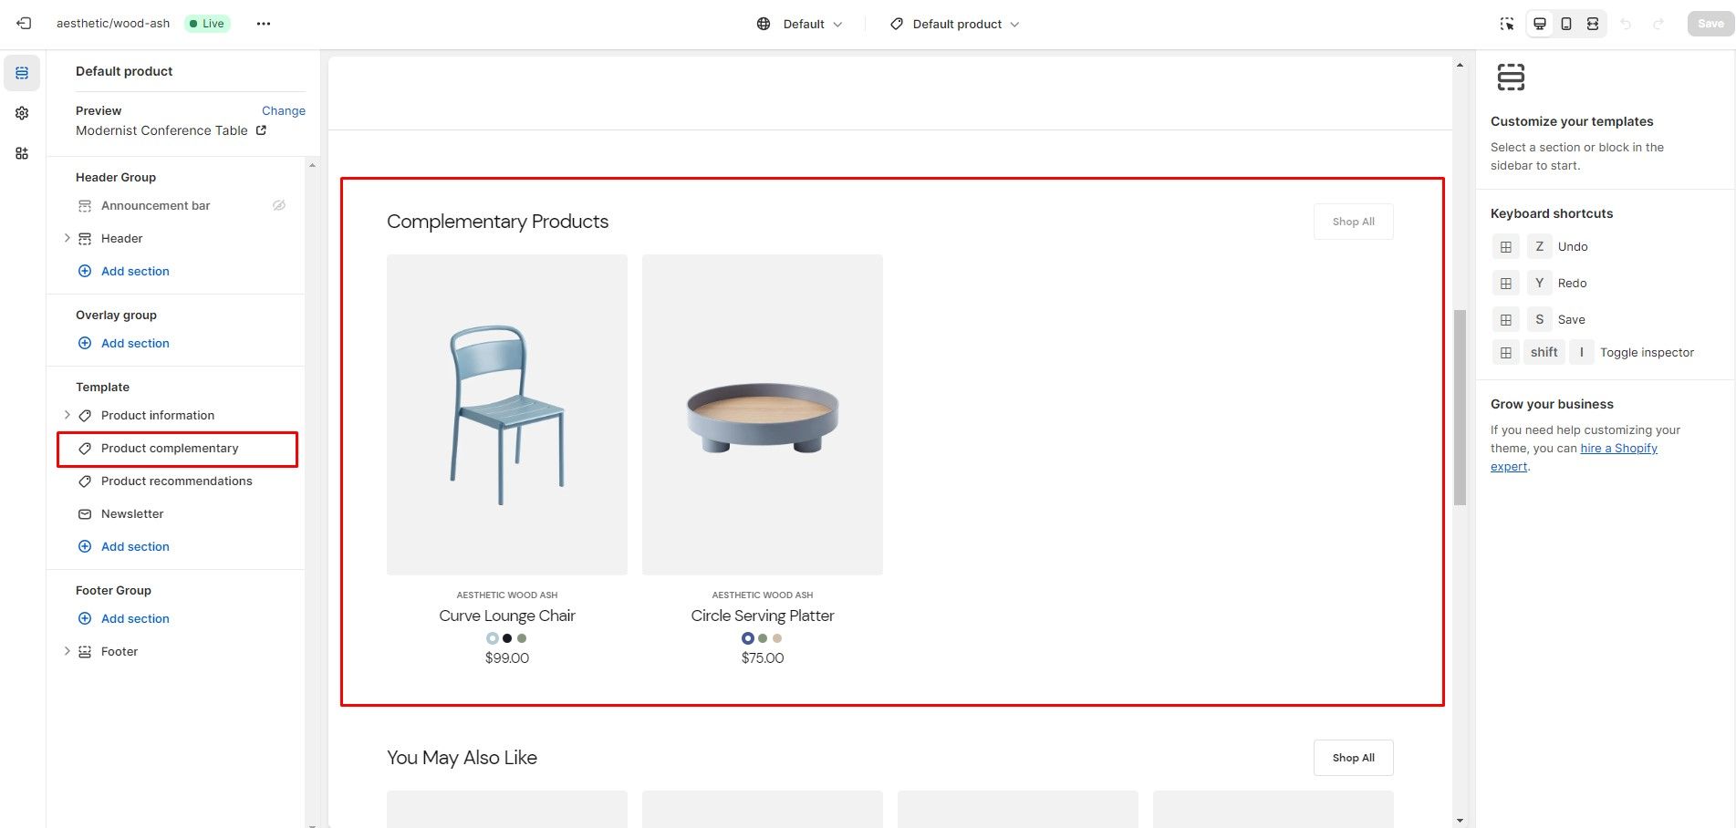Select the Product recommendations section
The image size is (1736, 828).
(176, 481)
